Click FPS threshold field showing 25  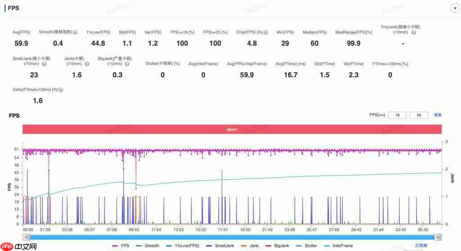click(419, 115)
